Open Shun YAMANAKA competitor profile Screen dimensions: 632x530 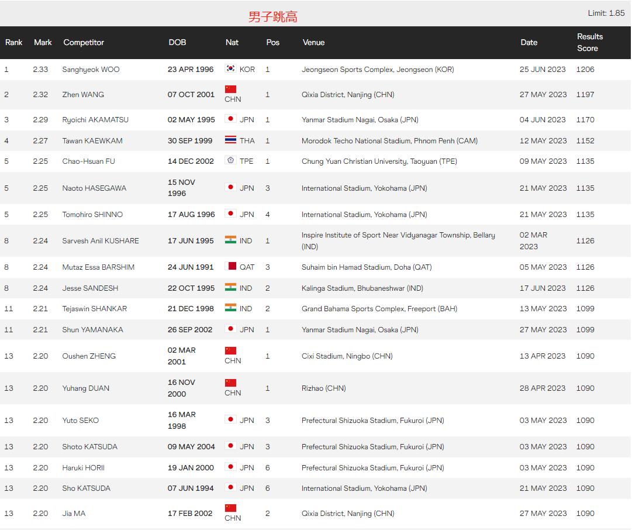[x=92, y=329]
